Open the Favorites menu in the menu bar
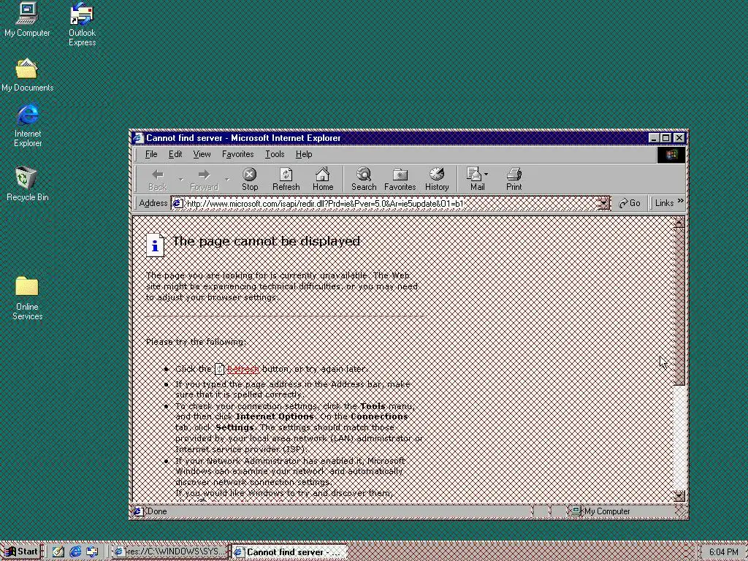Image resolution: width=748 pixels, height=561 pixels. point(237,154)
